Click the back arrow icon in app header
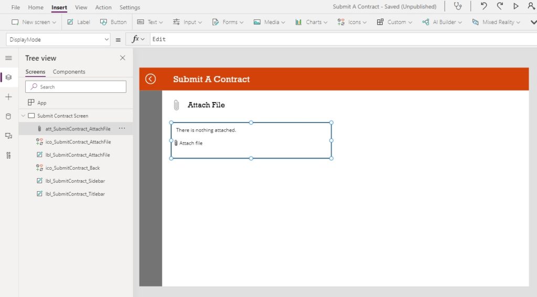537x297 pixels. (x=151, y=79)
